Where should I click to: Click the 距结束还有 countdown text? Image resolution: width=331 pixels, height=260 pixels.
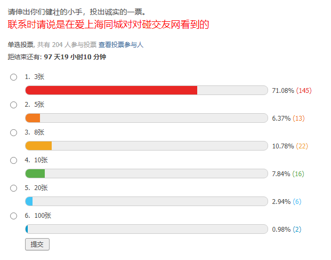pos(57,57)
